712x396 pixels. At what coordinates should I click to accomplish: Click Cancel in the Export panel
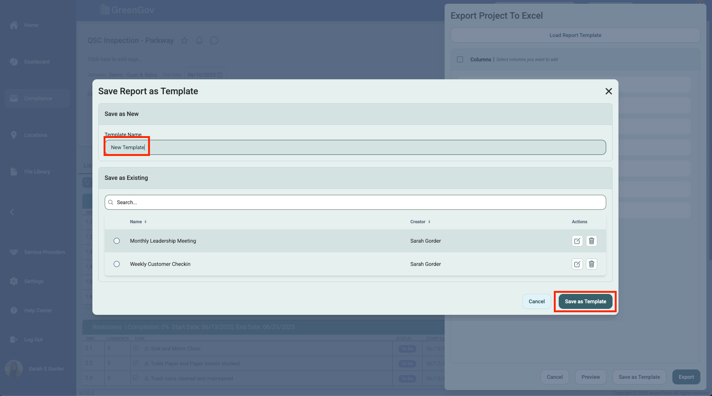[555, 377]
